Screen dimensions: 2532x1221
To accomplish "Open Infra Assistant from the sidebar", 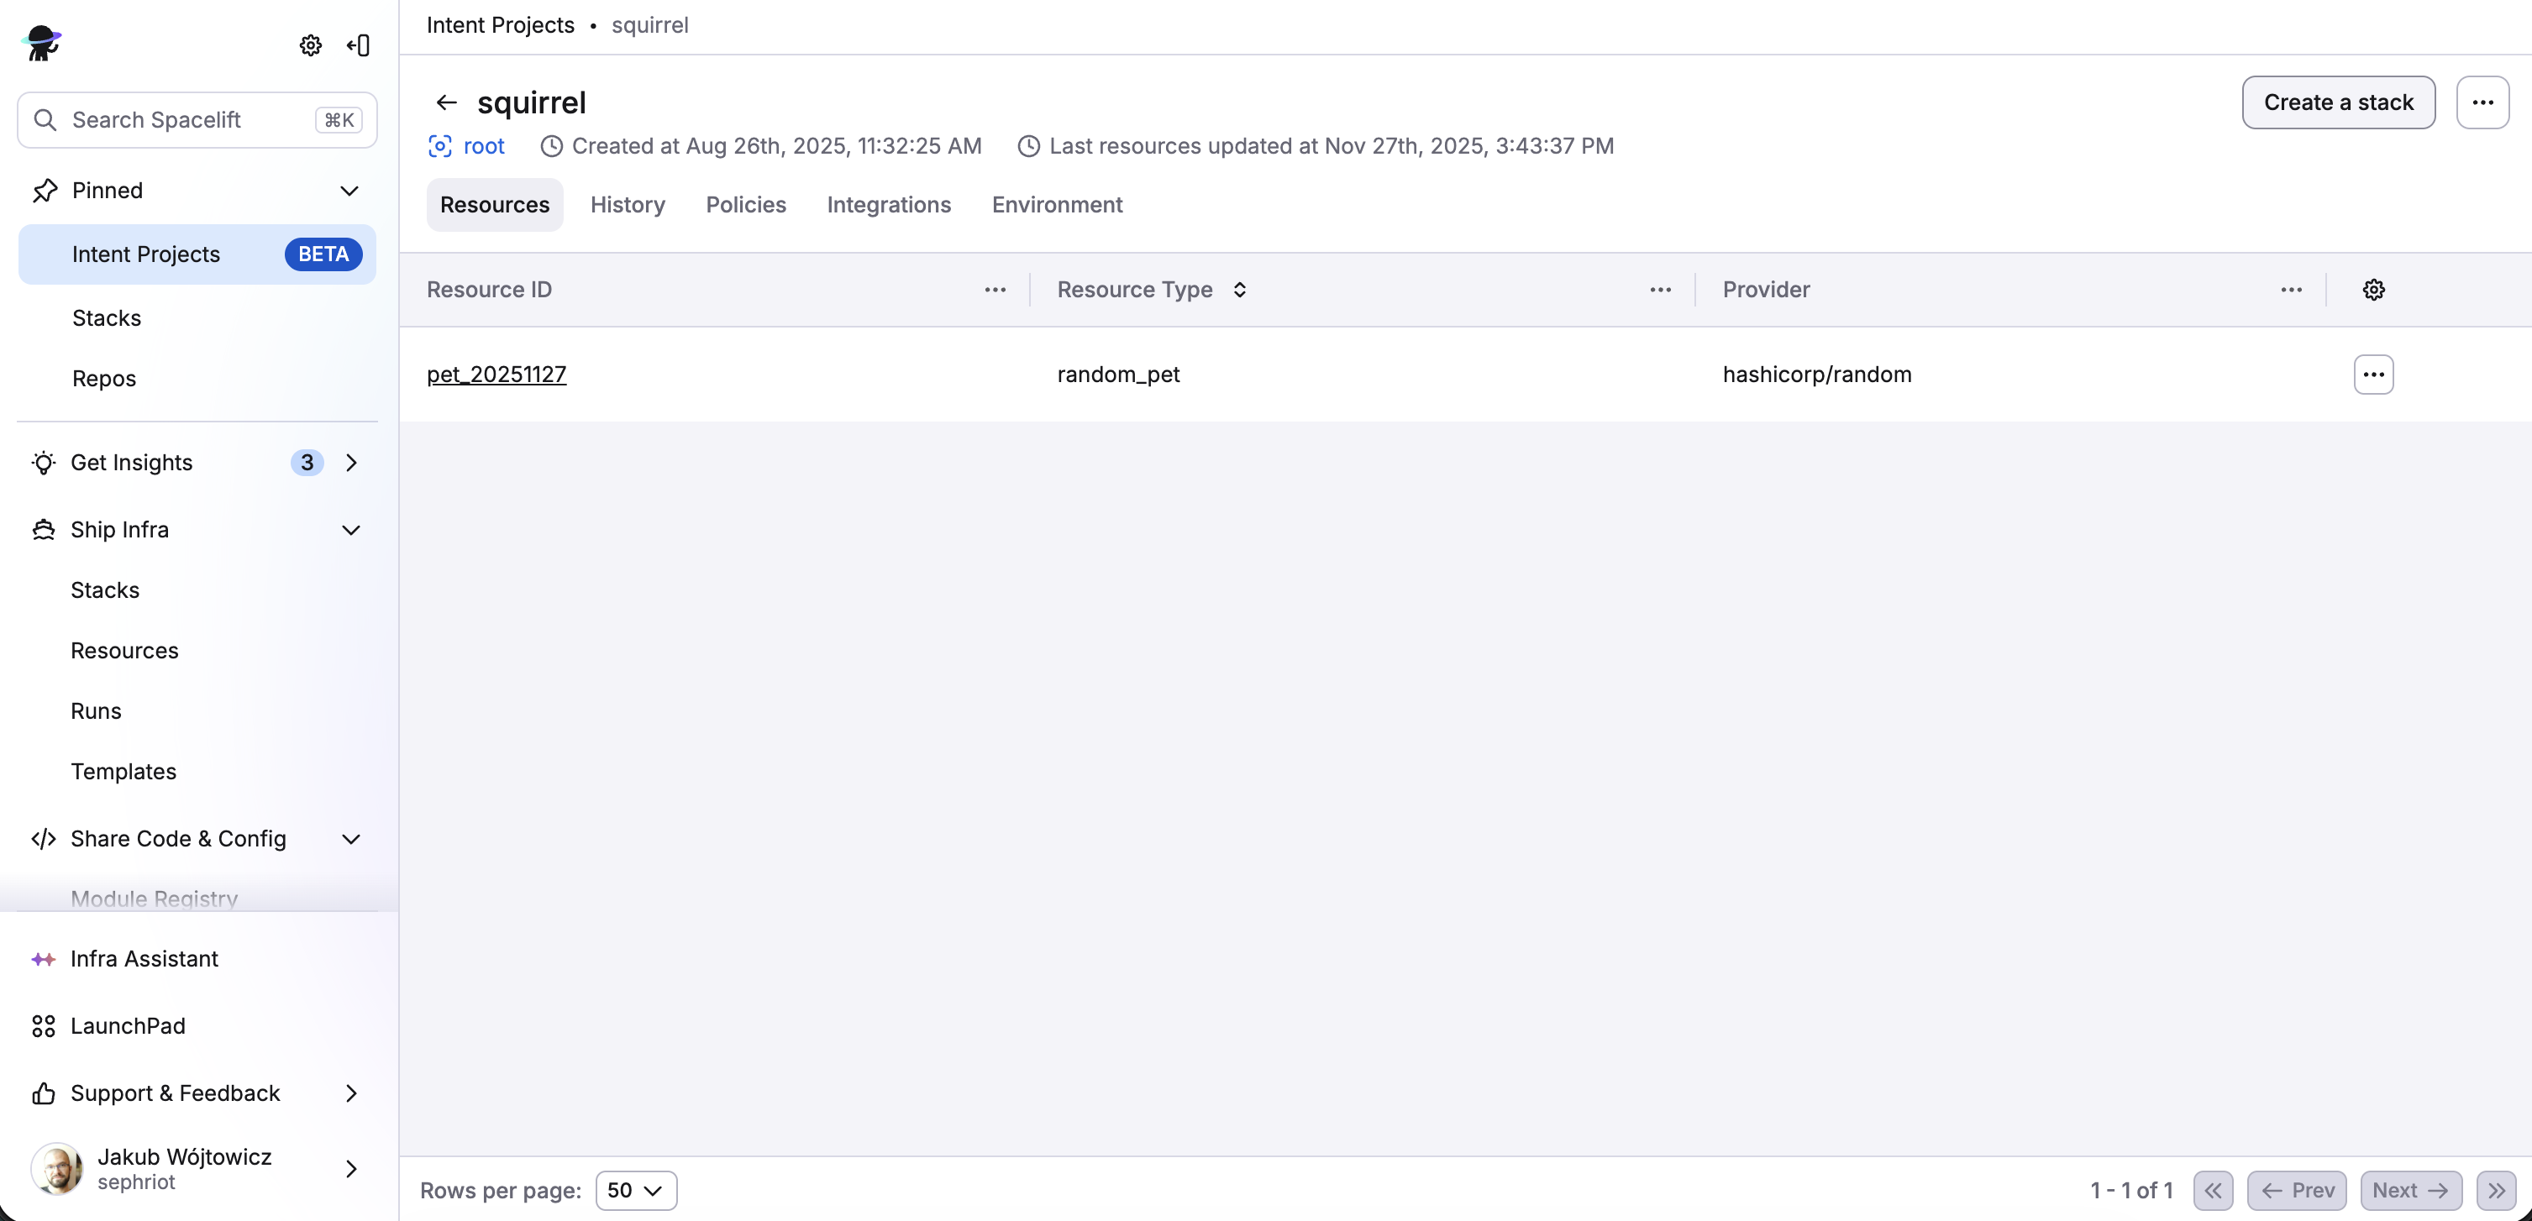I will coord(144,958).
